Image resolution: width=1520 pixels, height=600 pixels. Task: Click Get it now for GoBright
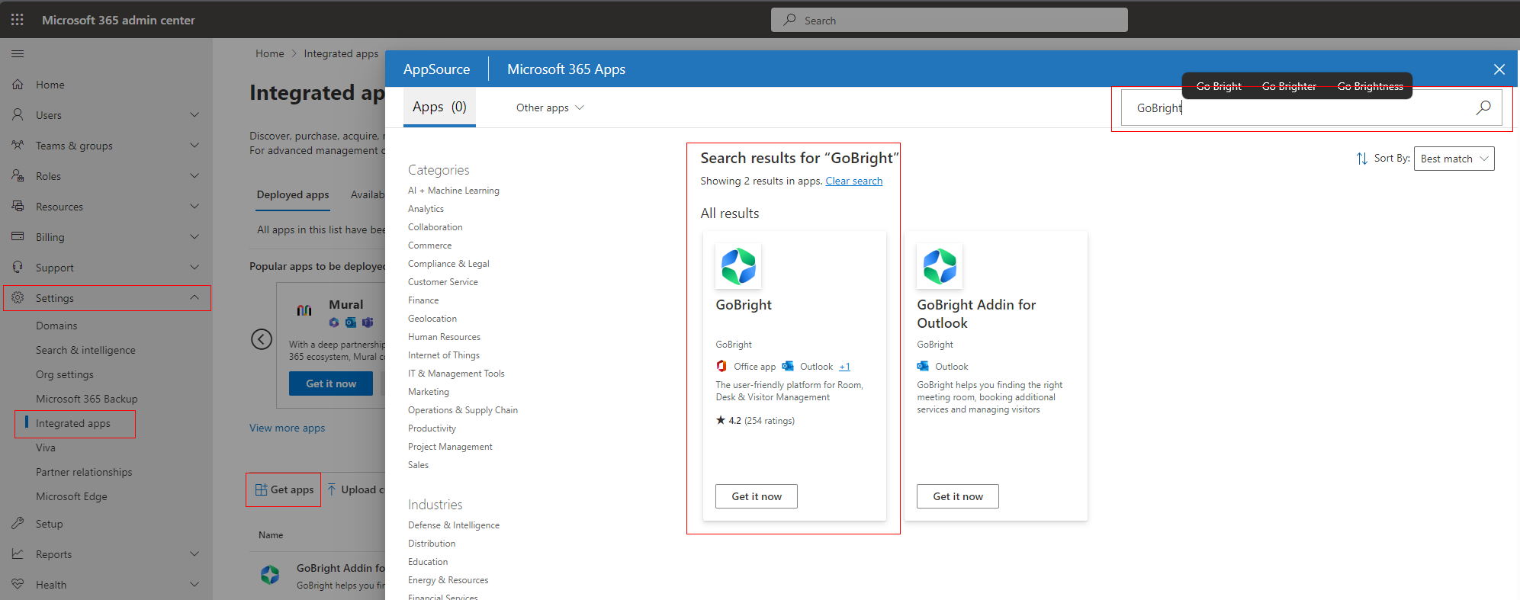point(756,496)
